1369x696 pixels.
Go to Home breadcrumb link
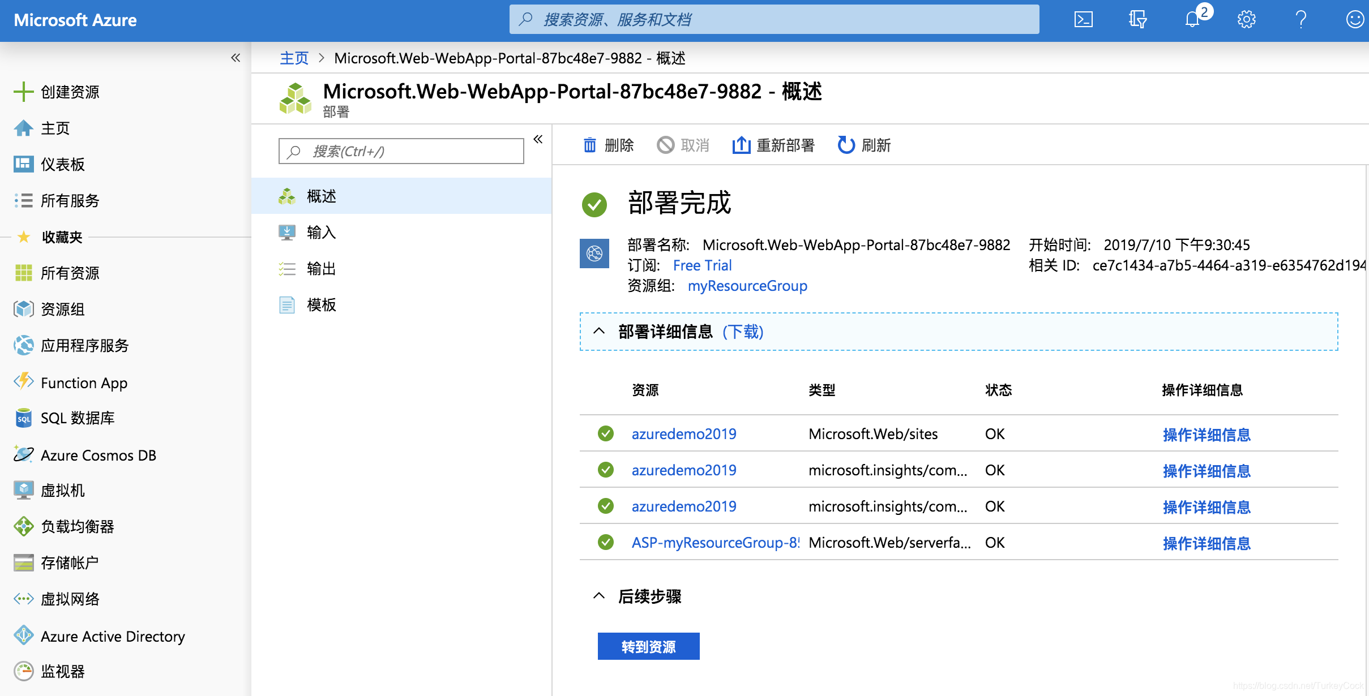coord(294,58)
